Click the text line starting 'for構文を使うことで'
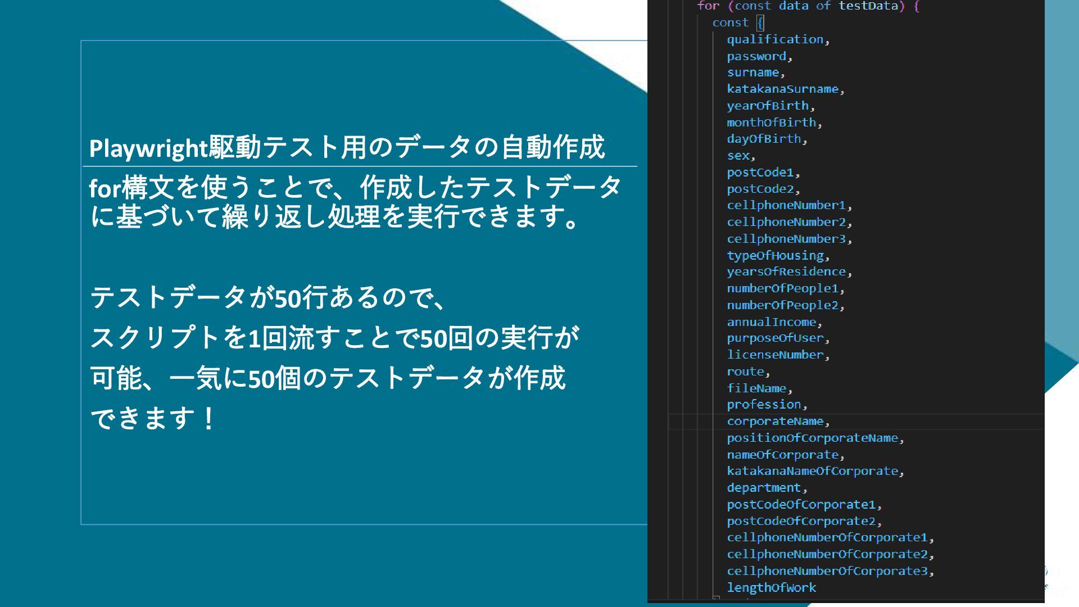The height and width of the screenshot is (607, 1079). (x=355, y=188)
